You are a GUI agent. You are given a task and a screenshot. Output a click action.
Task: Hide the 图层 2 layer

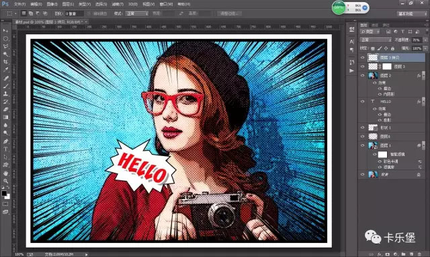pyautogui.click(x=363, y=75)
